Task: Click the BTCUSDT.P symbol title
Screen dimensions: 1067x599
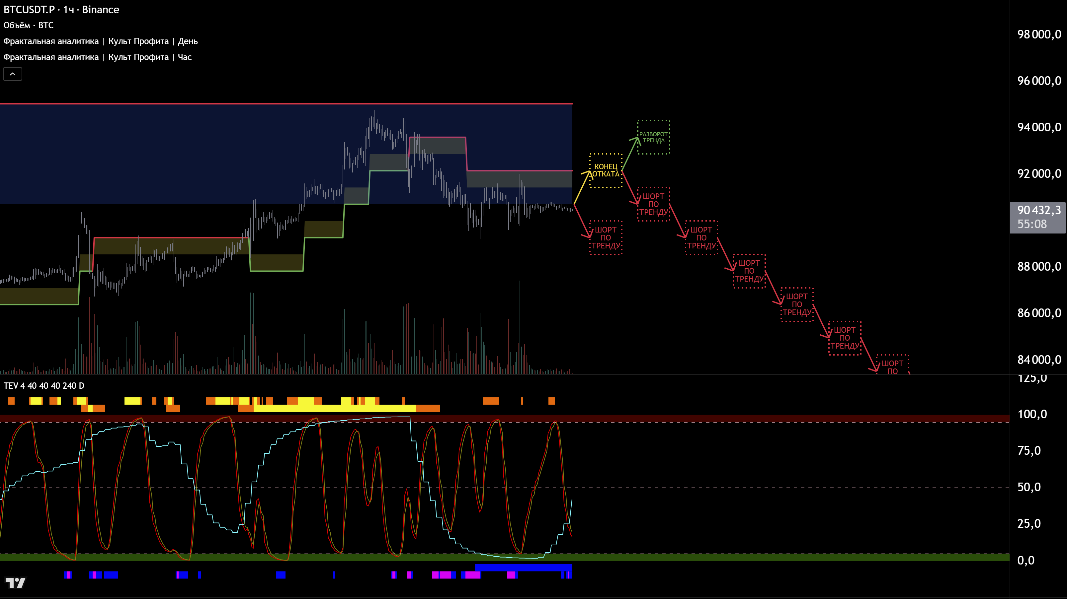Action: [29, 10]
